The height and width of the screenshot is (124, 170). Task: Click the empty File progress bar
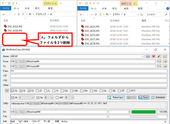click(x=144, y=117)
